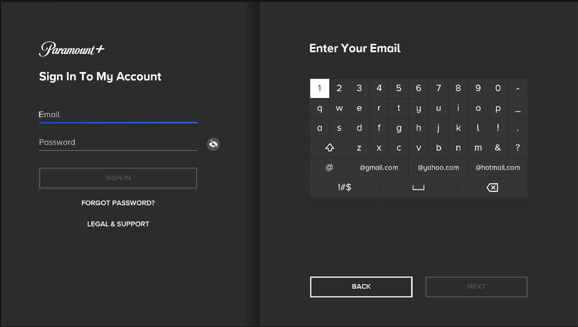Screen dimensions: 578x327
Task: Tap the 6 key
Action: tap(418, 89)
